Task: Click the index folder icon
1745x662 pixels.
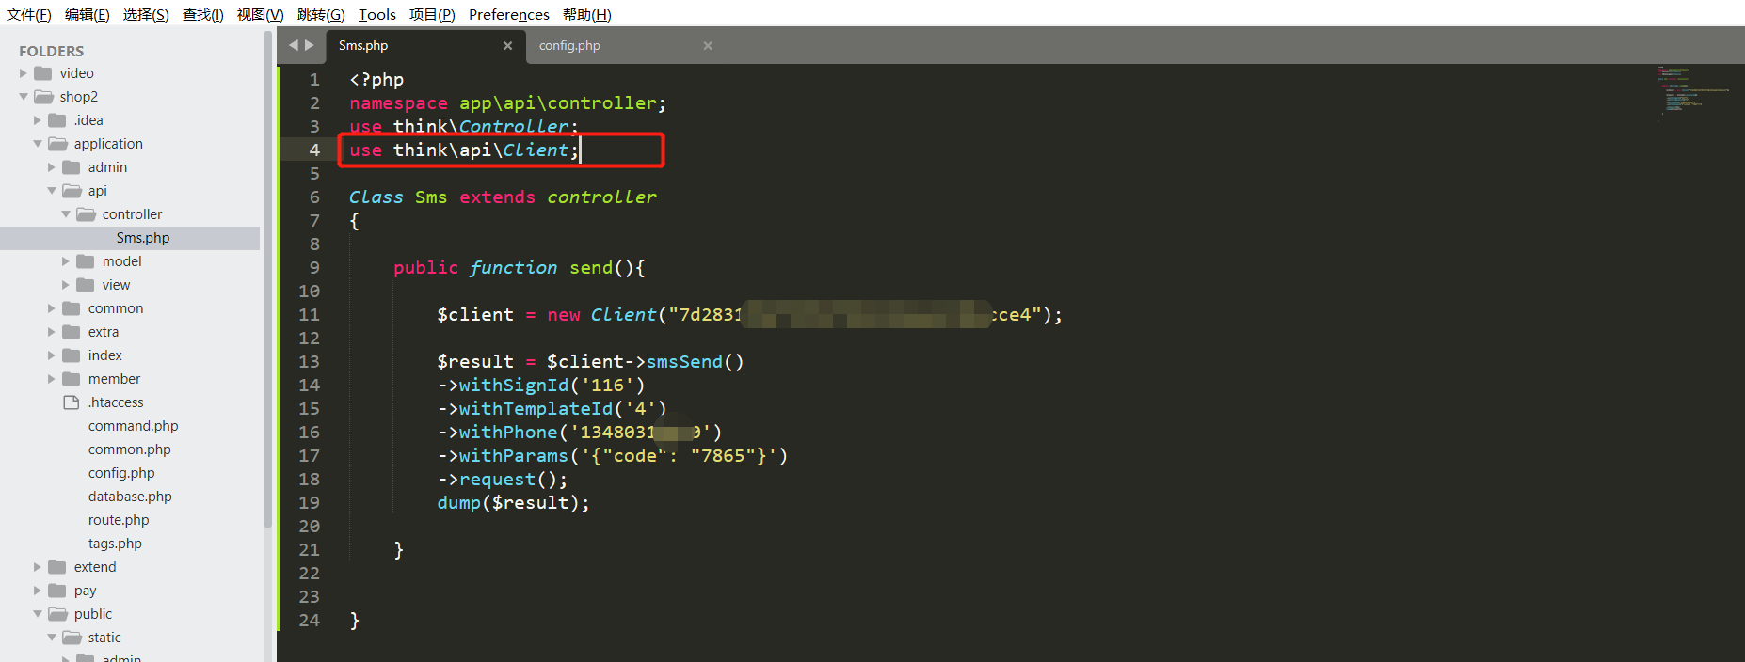Action: pos(72,355)
